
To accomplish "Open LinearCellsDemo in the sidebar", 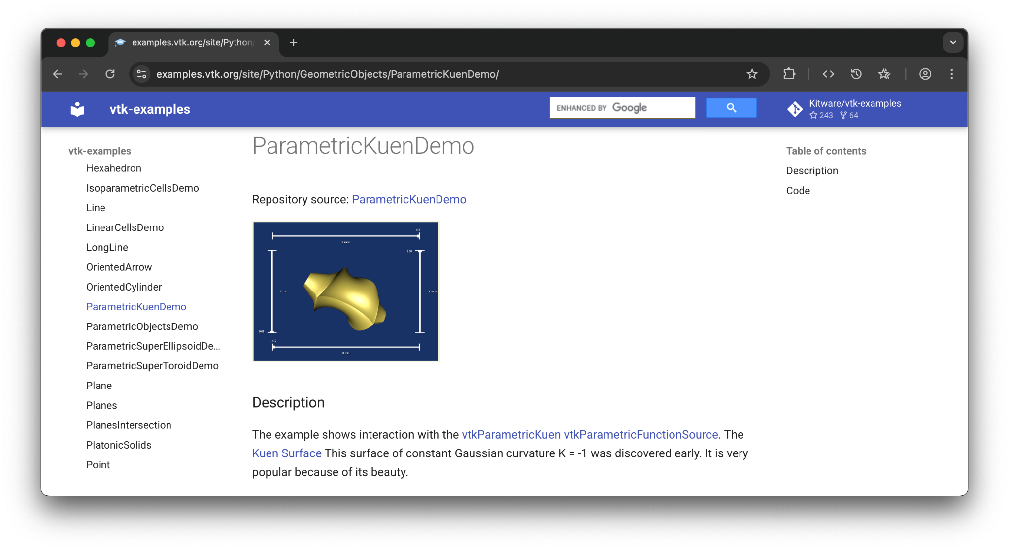I will point(125,227).
